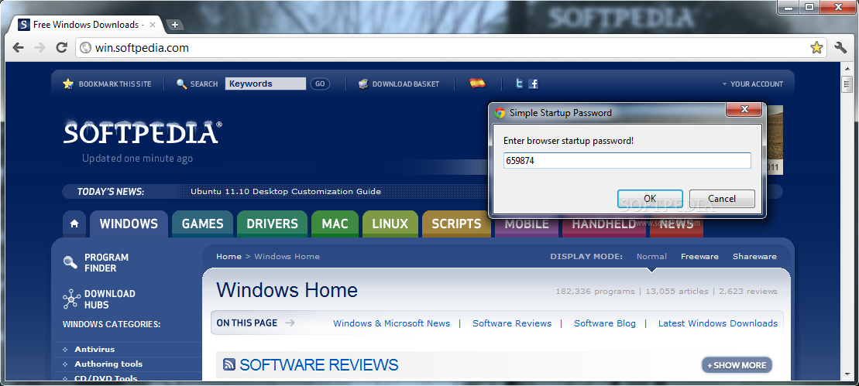Click the Download Hubs label
This screenshot has width=859, height=386.
pyautogui.click(x=109, y=299)
